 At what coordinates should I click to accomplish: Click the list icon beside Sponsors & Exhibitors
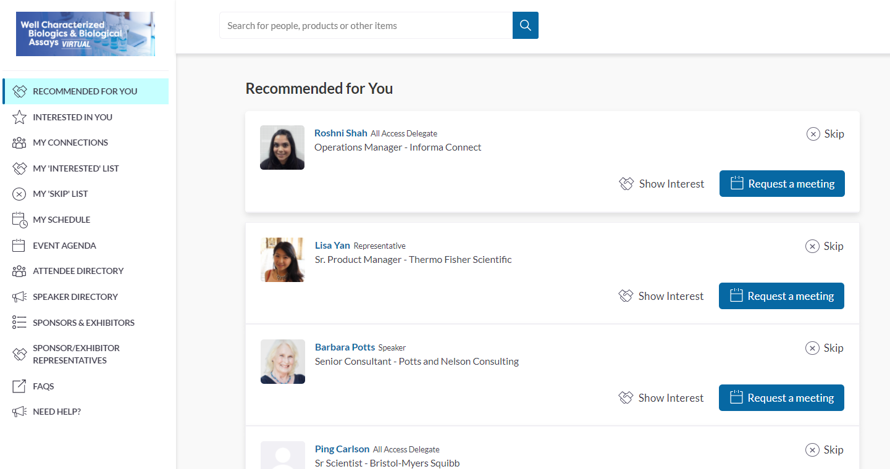(x=19, y=323)
